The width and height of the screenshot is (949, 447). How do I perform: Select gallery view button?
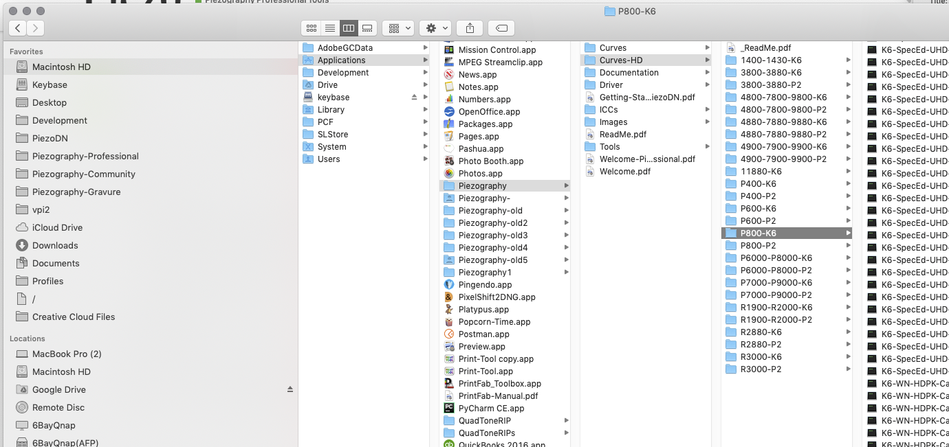[367, 28]
